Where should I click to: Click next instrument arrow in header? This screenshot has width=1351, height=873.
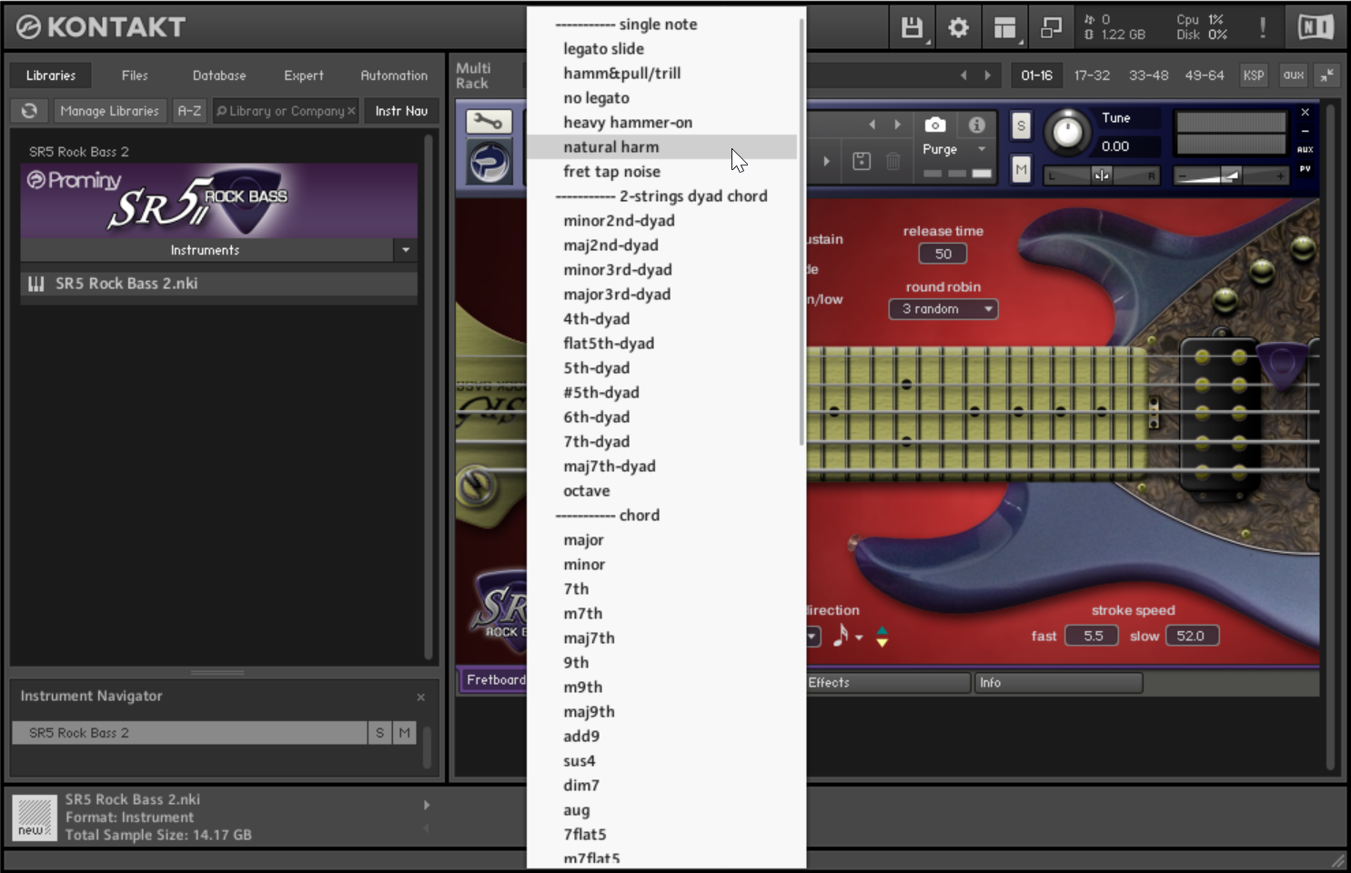click(898, 125)
